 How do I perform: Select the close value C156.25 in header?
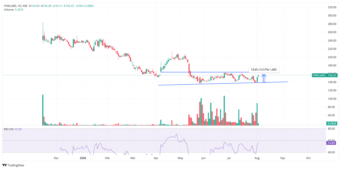tap(69, 6)
